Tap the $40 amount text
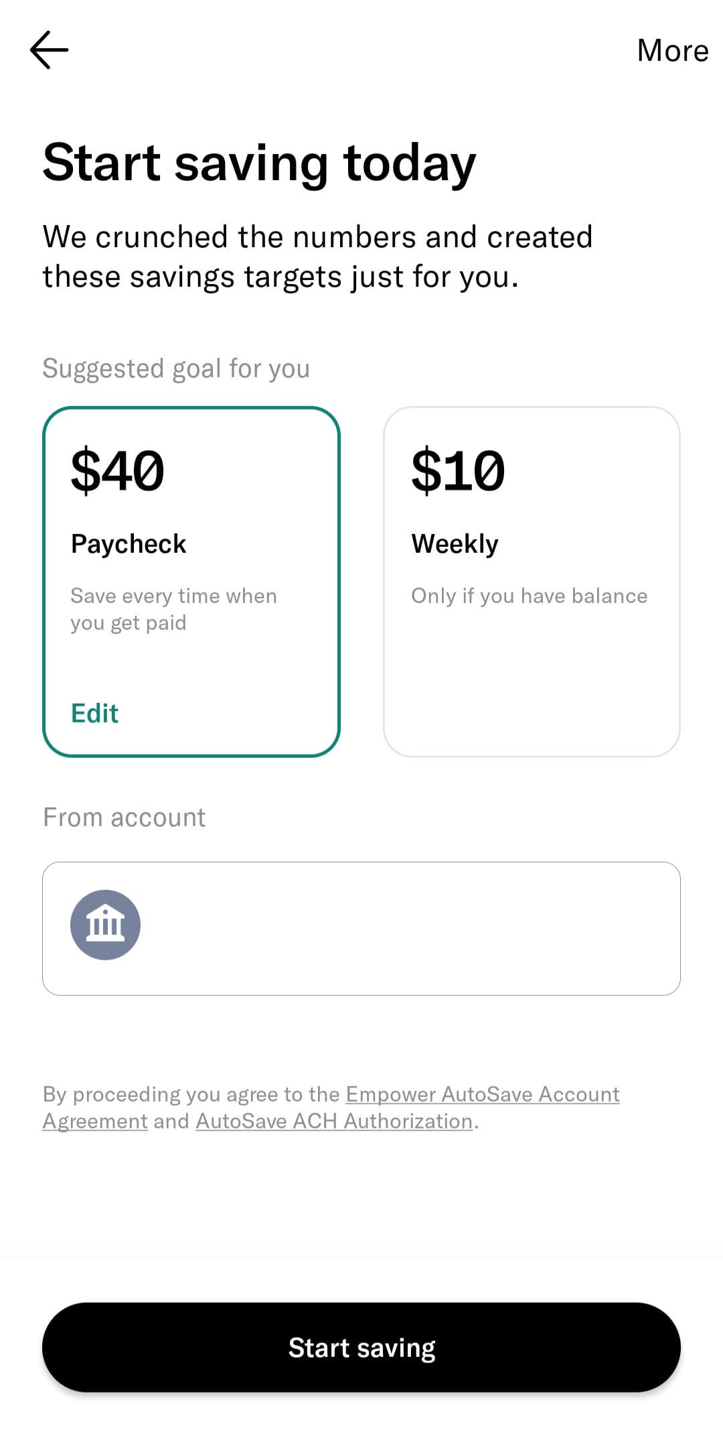Viewport: 723px width, 1432px height. pos(118,470)
